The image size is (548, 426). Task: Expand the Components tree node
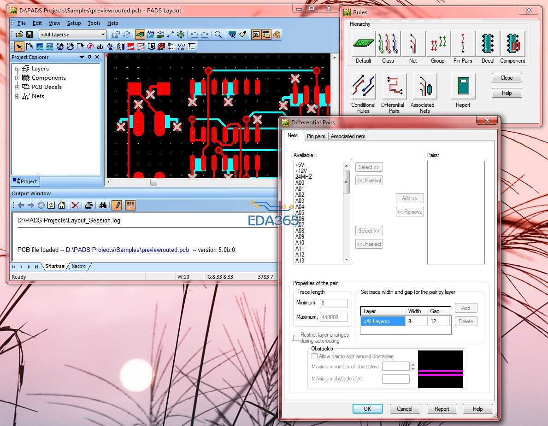(x=18, y=78)
